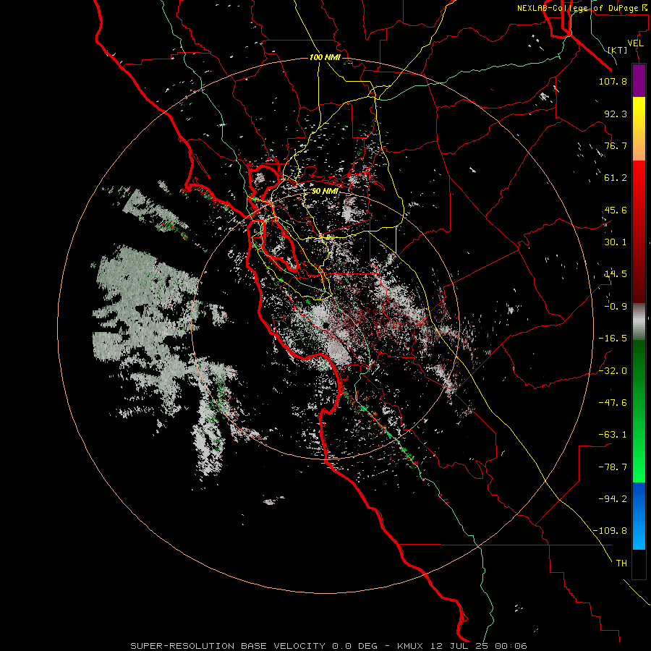This screenshot has width=651, height=651.
Task: Click the NEXLAB-College of DuPage credit text
Action: tap(582, 8)
